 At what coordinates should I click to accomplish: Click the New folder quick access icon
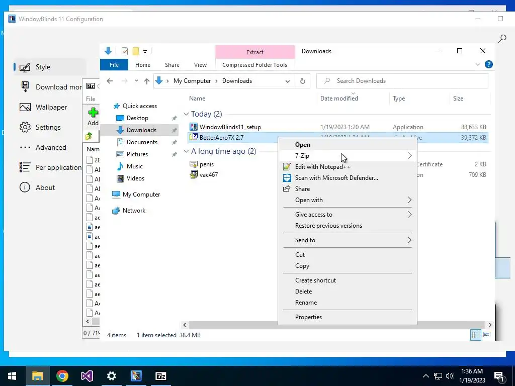tap(136, 51)
